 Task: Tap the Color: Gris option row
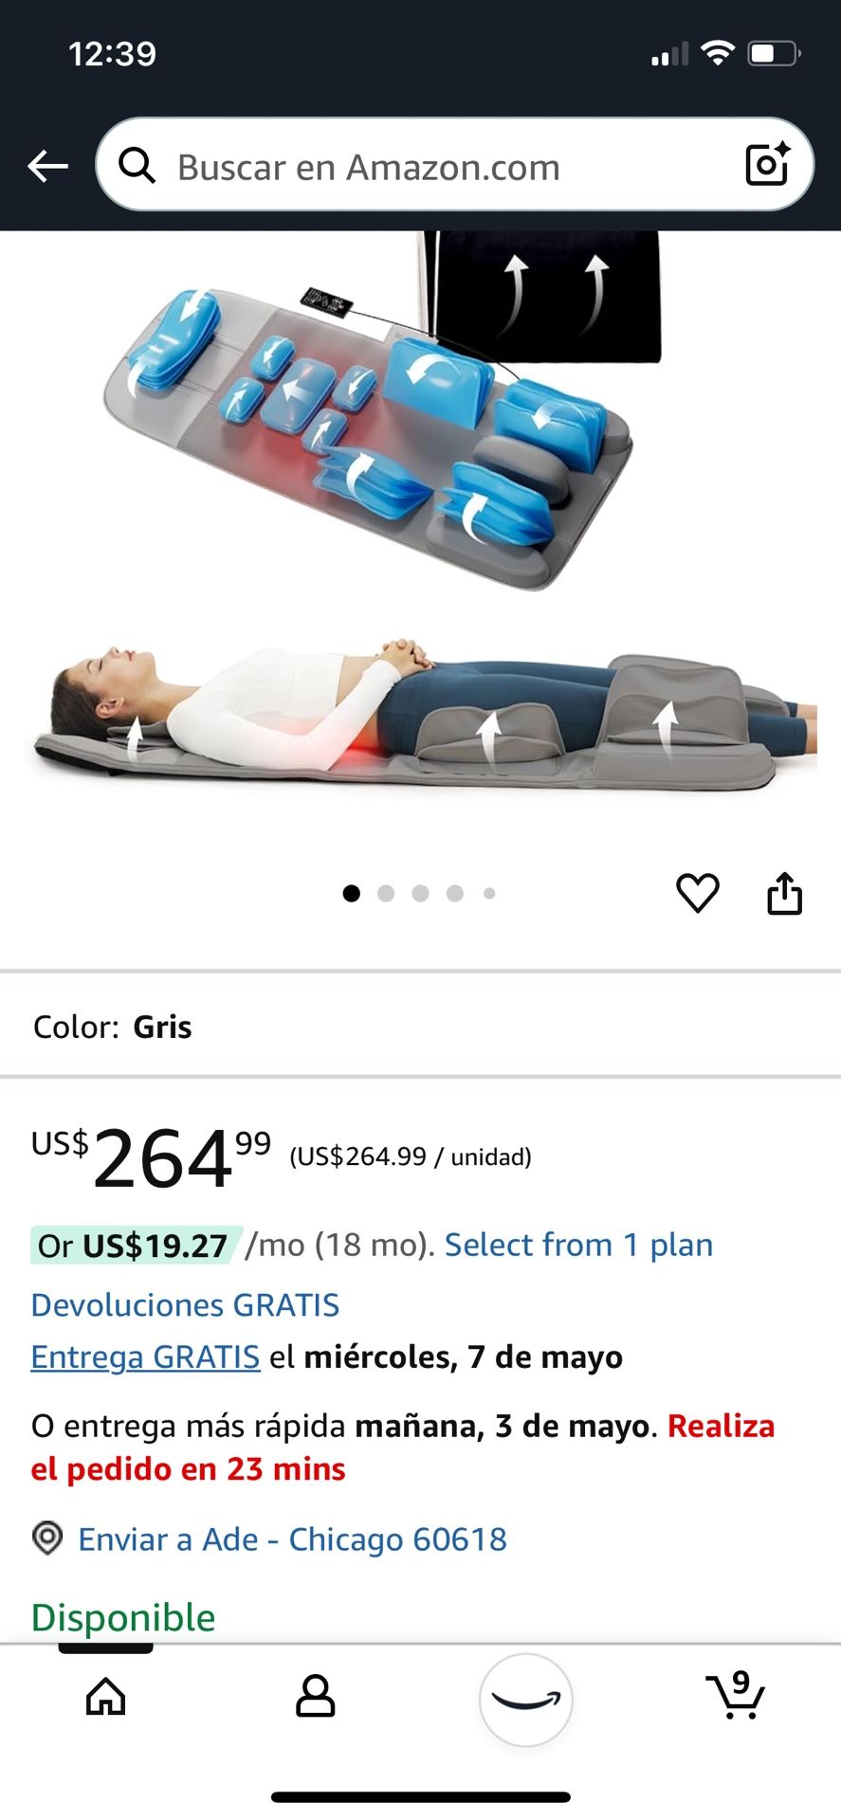click(420, 1026)
